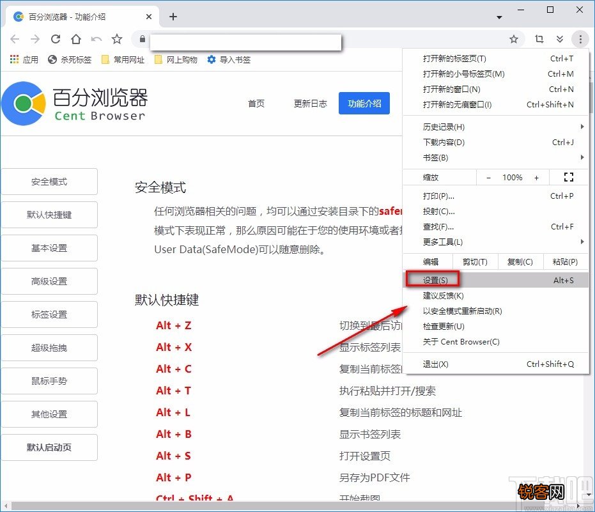The width and height of the screenshot is (595, 512).
Task: Open the tab list dropdown arrow
Action: click(499, 17)
